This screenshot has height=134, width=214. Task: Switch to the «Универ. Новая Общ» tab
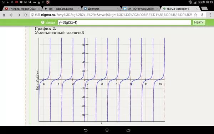click(x=22, y=9)
